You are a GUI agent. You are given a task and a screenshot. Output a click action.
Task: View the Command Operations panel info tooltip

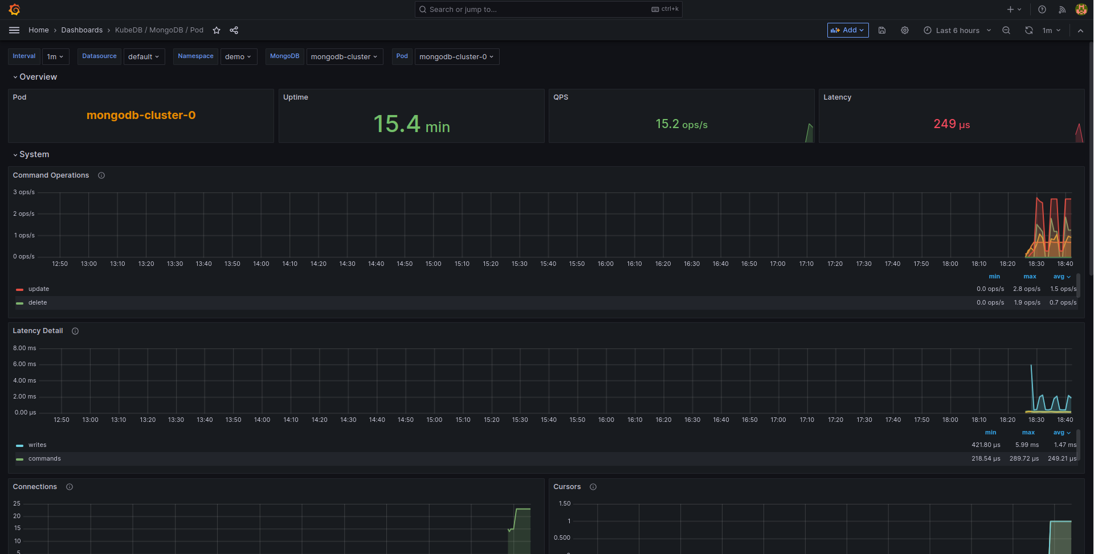[x=101, y=175]
